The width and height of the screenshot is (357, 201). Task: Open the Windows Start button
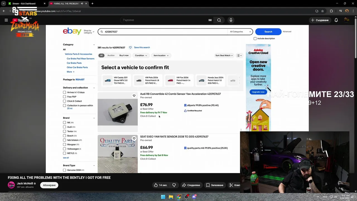pyautogui.click(x=163, y=197)
